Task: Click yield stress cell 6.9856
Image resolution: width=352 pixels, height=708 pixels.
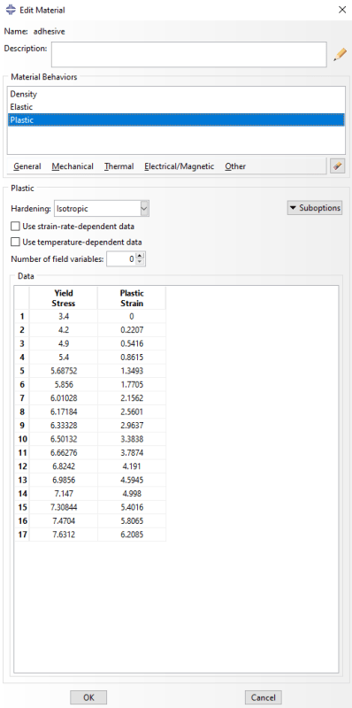Action: [63, 480]
